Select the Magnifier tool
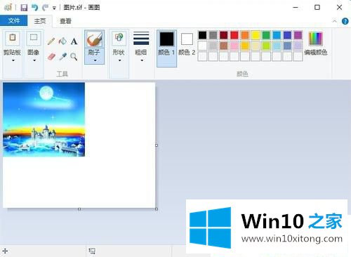The height and width of the screenshot is (257, 351). coord(74,57)
